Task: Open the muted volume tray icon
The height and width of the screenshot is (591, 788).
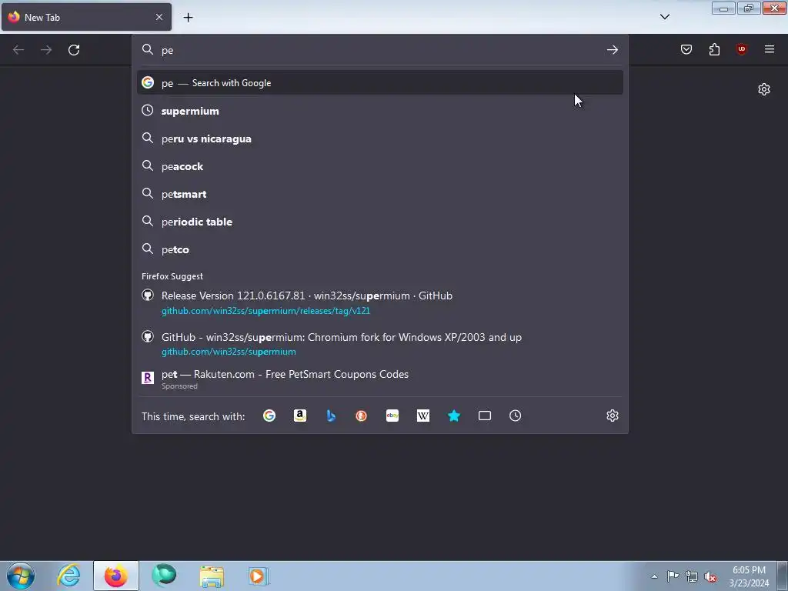Action: (x=710, y=576)
